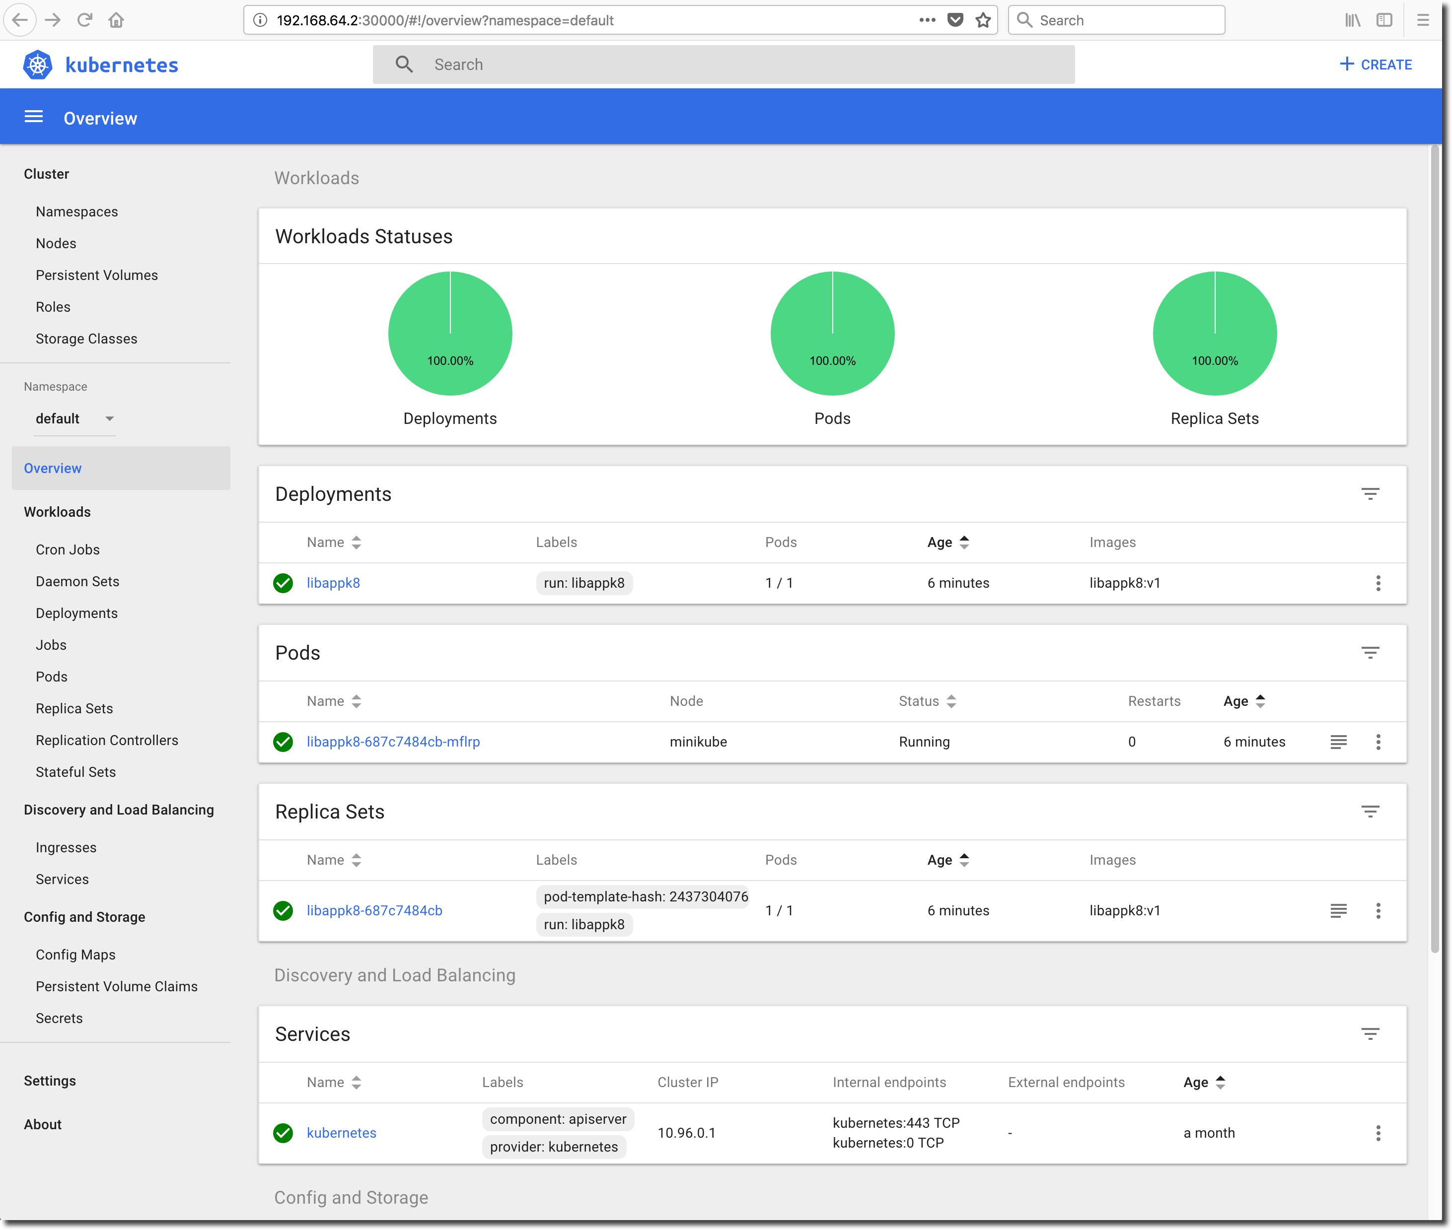The image size is (1452, 1230).
Task: Click the browser address bar URL
Action: [x=445, y=20]
